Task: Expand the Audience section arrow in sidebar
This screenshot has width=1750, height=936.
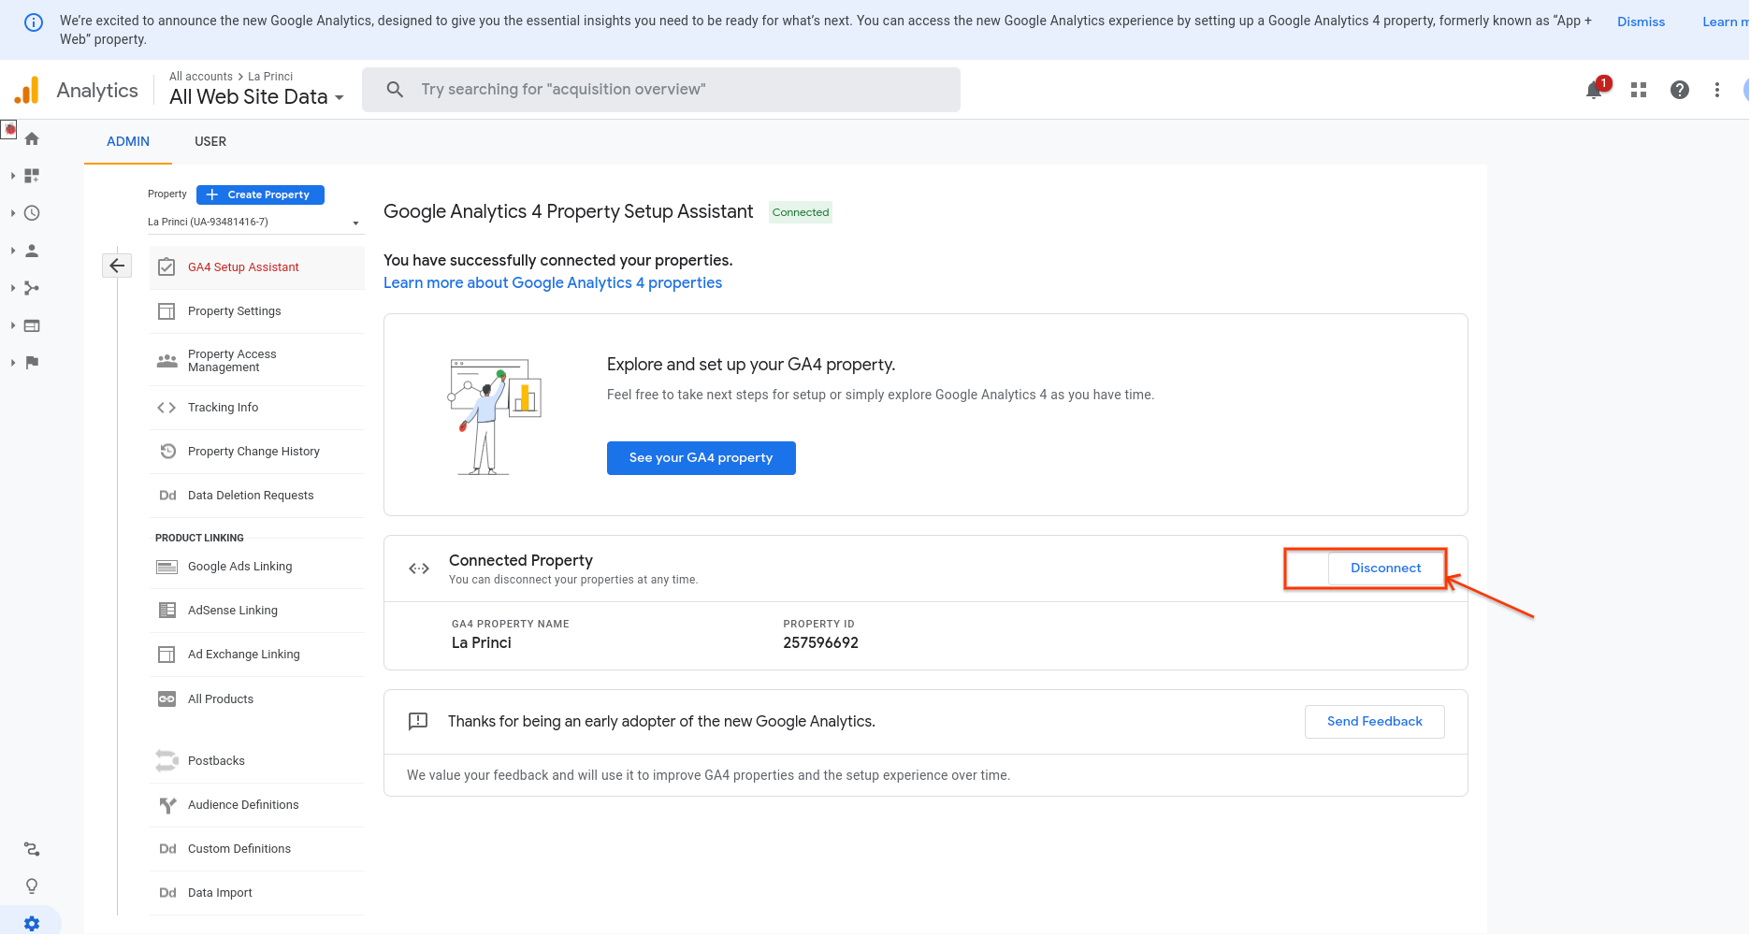Action: point(13,251)
